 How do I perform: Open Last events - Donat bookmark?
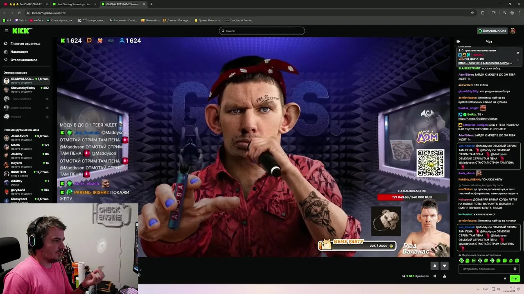[123, 20]
